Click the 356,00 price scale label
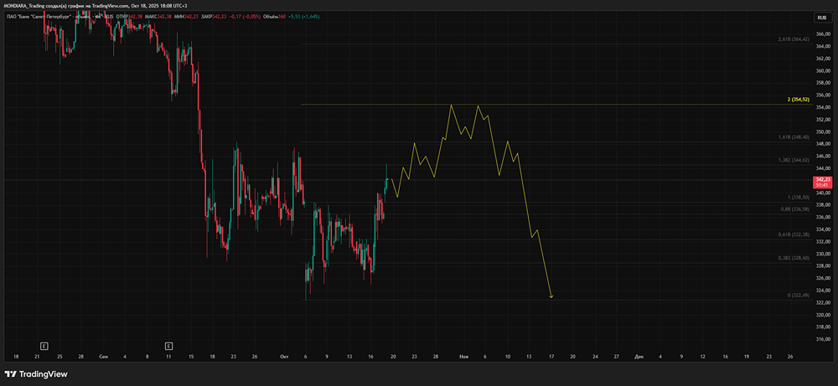Image resolution: width=838 pixels, height=386 pixels. [x=824, y=95]
